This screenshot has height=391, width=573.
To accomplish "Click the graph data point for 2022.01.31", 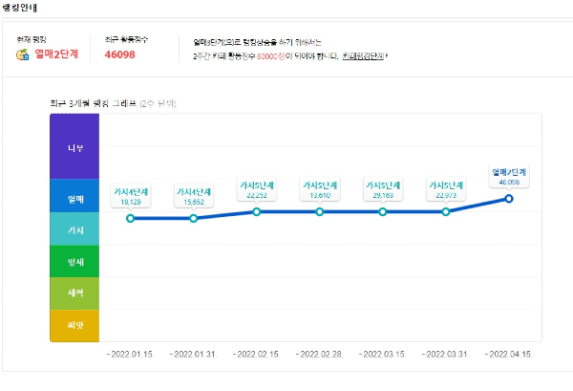I will pos(194,218).
